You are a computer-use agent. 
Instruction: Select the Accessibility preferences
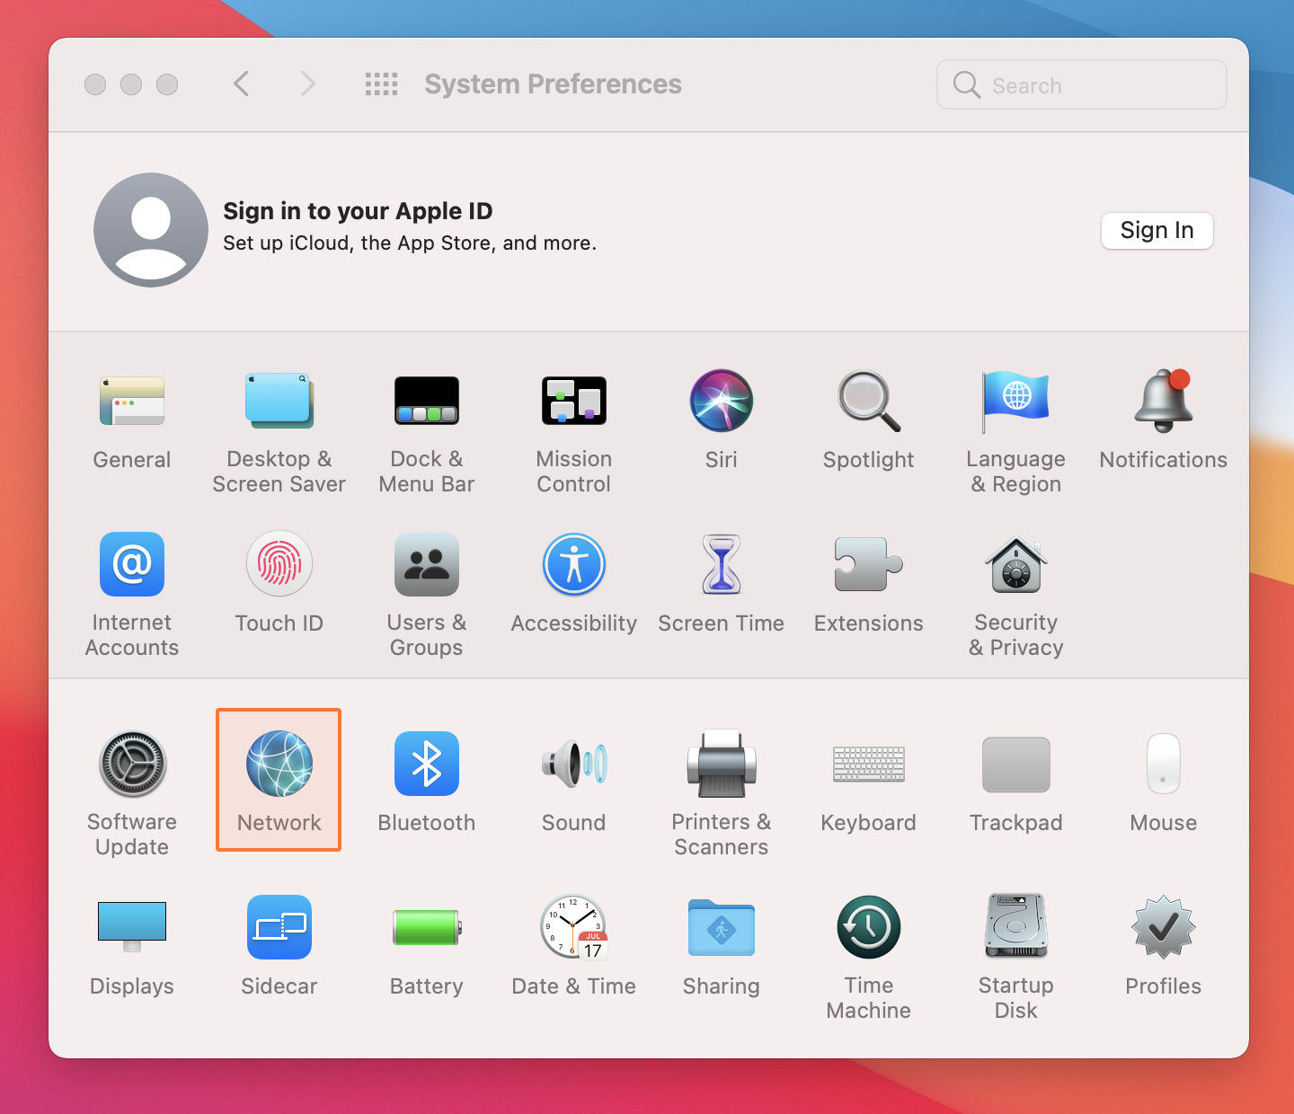pyautogui.click(x=573, y=579)
